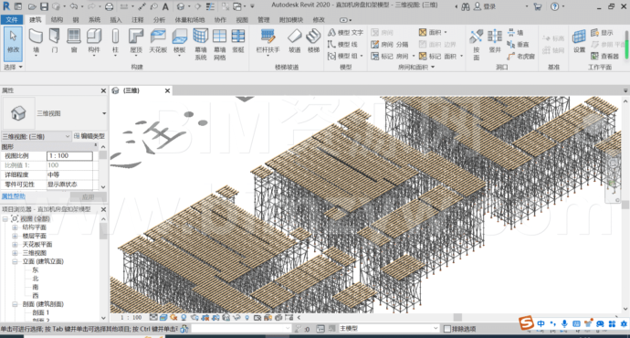Select the Railing (栏杆扶手) tool
The height and width of the screenshot is (338, 630).
(x=268, y=41)
